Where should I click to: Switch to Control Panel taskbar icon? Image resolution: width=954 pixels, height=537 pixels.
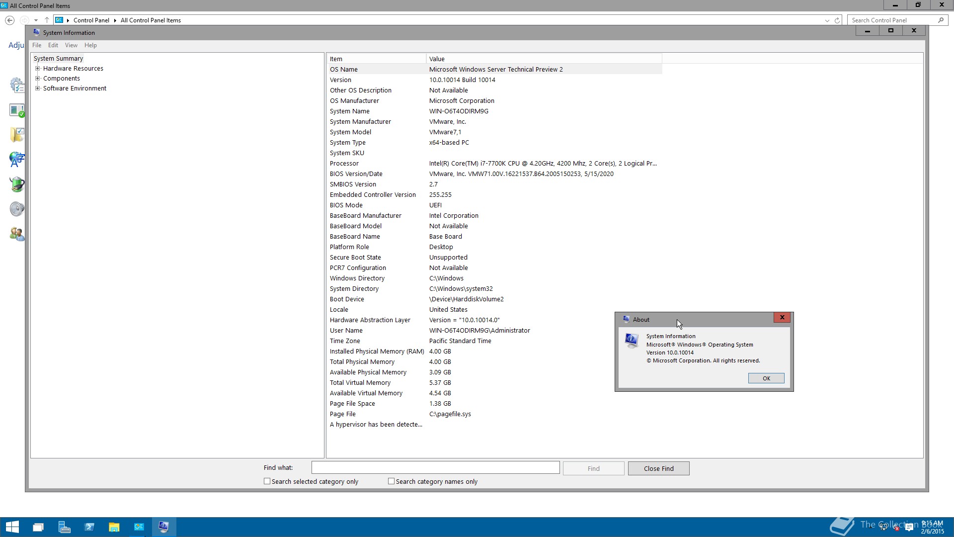(x=139, y=527)
